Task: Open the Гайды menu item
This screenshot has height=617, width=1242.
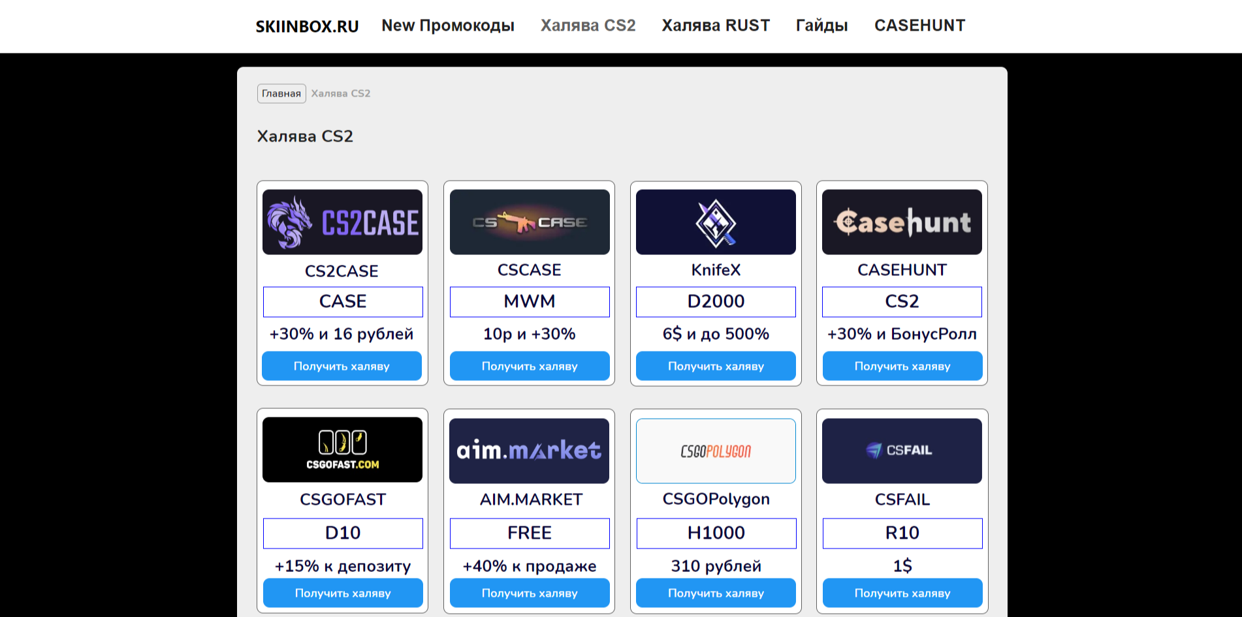Action: [x=821, y=25]
